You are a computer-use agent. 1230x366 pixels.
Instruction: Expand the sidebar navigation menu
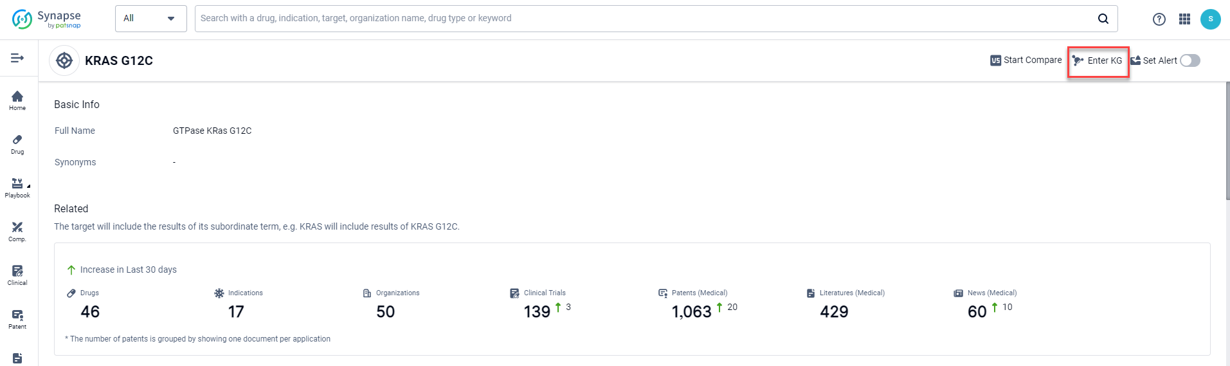17,59
